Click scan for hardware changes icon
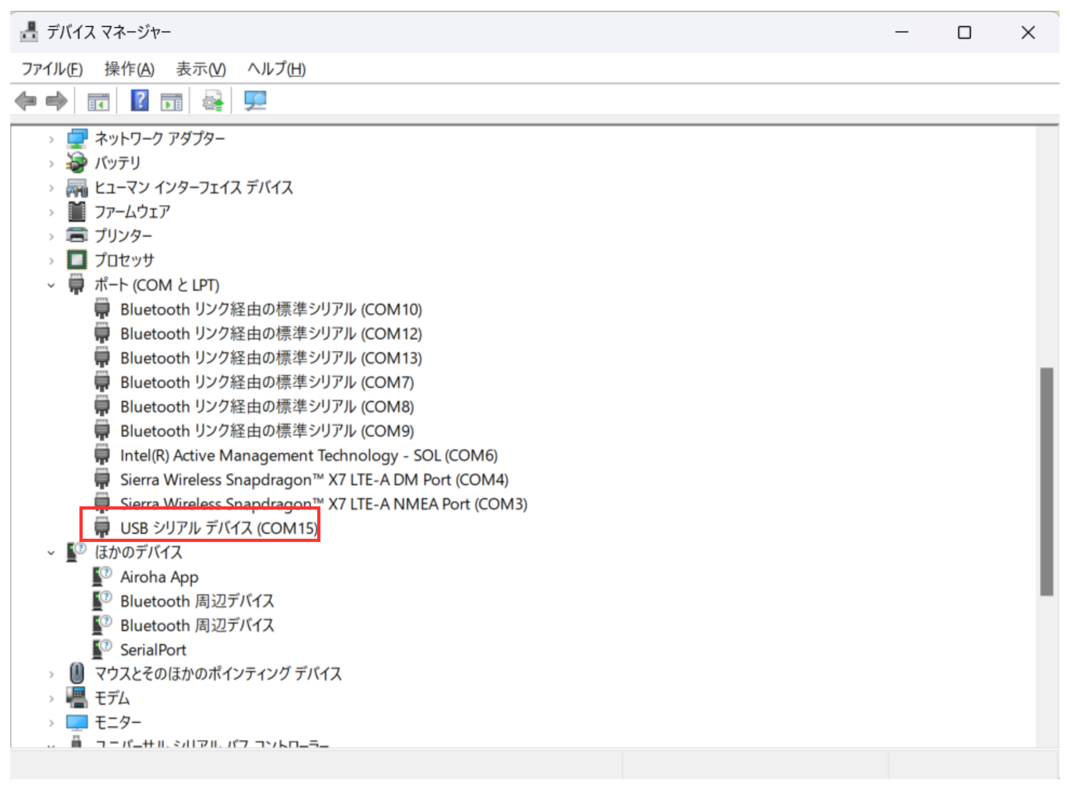 (255, 101)
